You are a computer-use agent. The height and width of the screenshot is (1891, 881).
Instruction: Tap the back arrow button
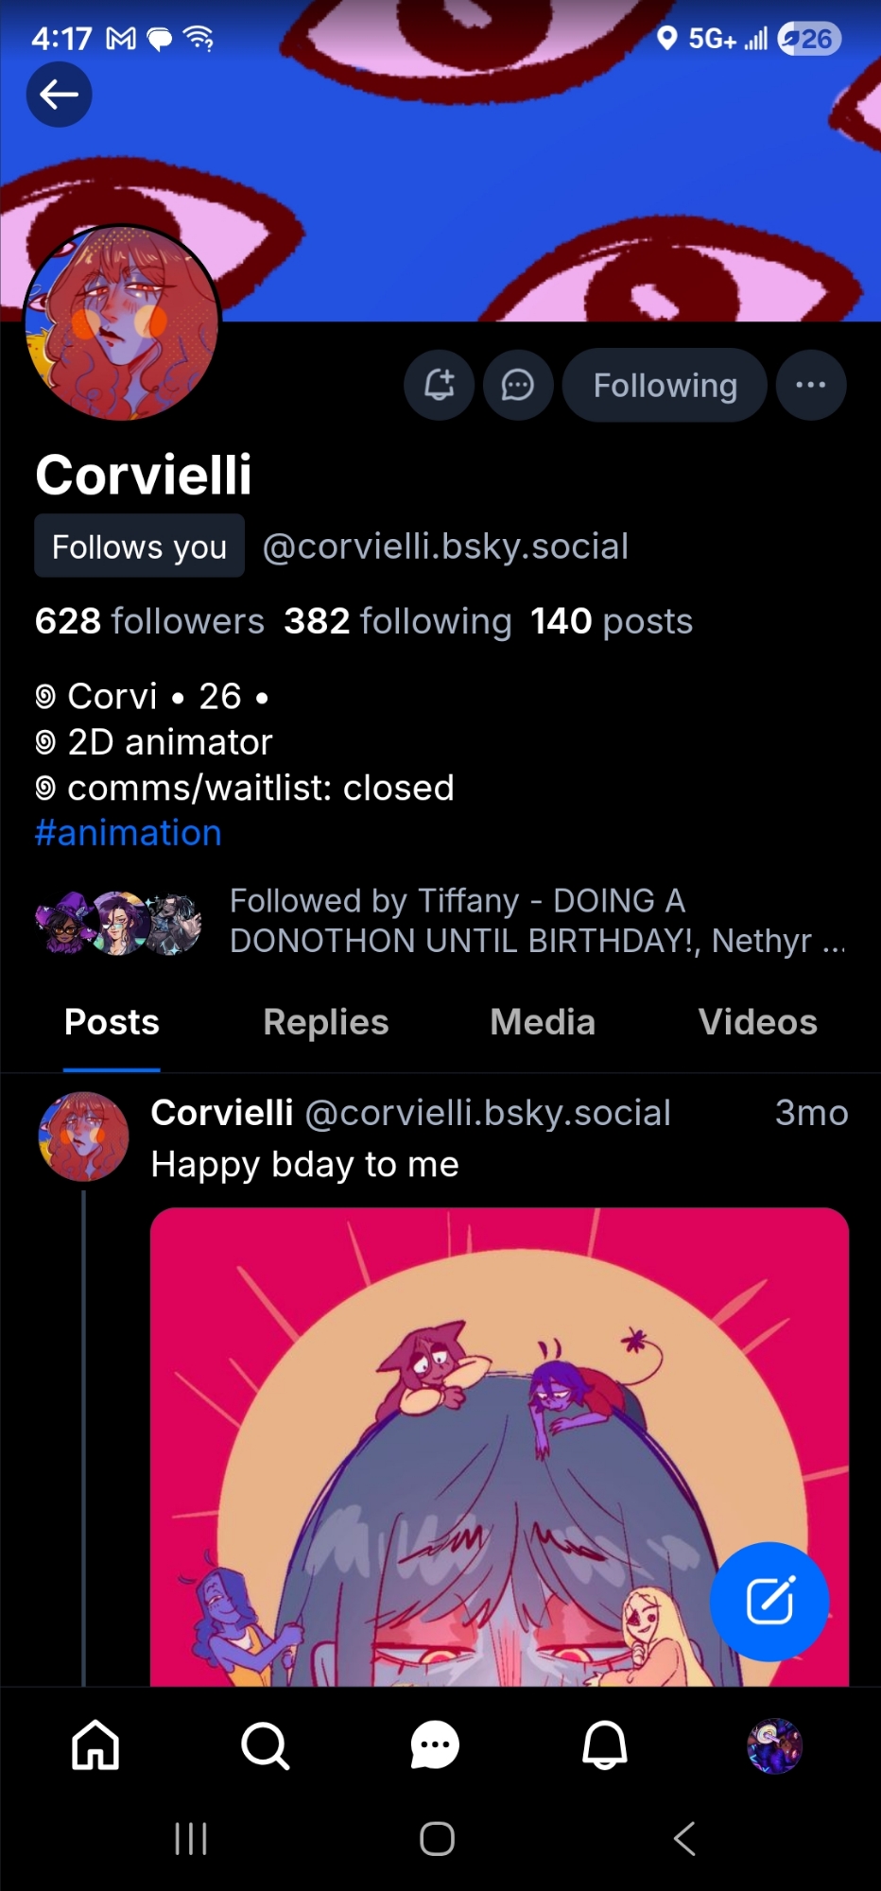(59, 95)
